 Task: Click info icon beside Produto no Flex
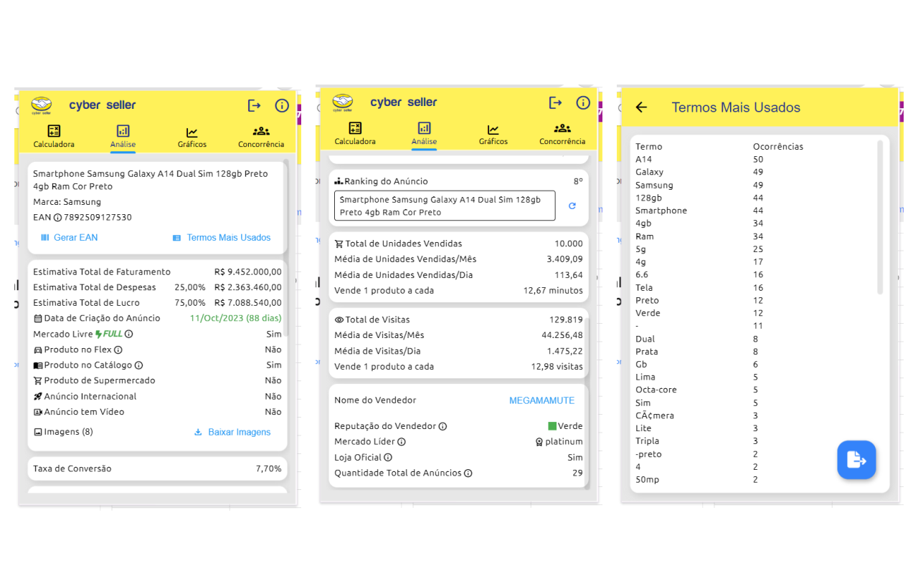coord(118,350)
